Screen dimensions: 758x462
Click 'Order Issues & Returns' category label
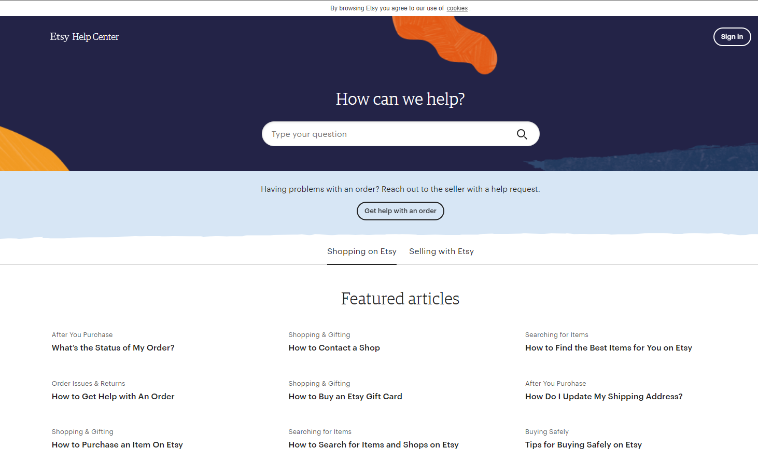(x=89, y=384)
